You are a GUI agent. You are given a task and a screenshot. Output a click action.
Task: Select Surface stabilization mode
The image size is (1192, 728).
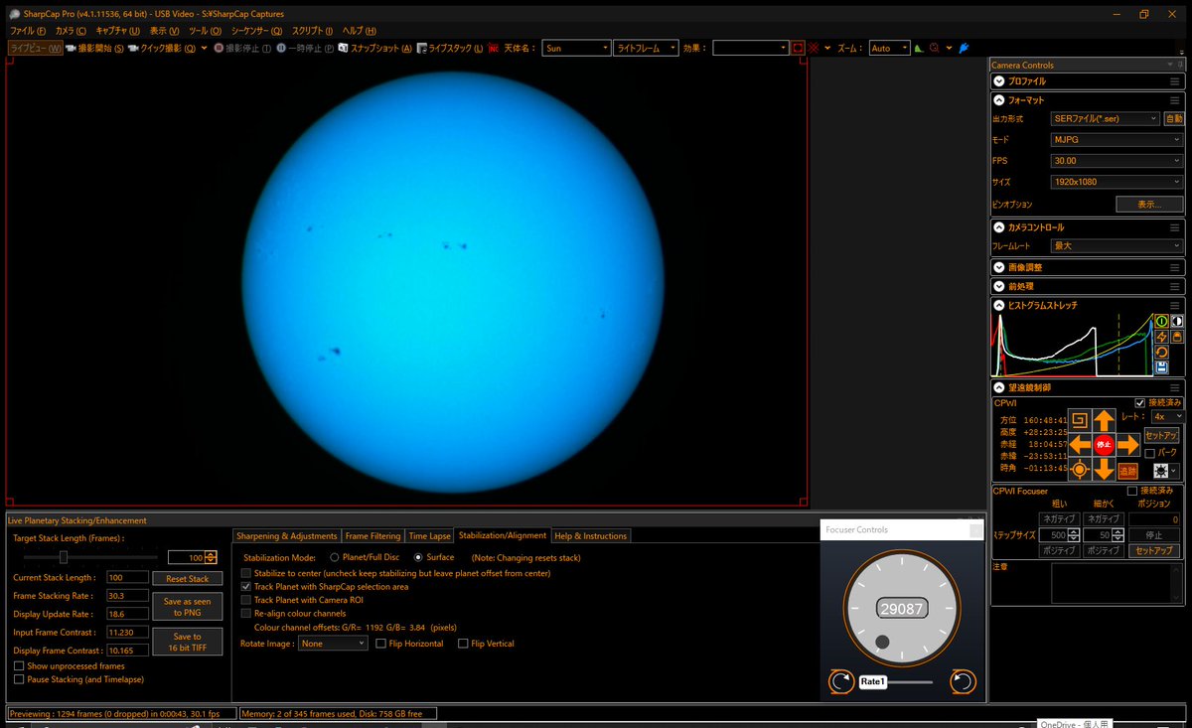coord(418,557)
